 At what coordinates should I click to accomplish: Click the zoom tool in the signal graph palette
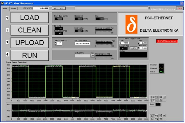point(161,97)
